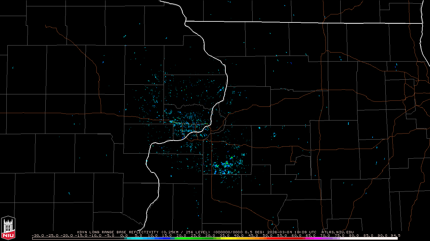The height and width of the screenshot is (241, 430).
Task: Select the "50.0" dBZ scale label
Action: point(268,235)
